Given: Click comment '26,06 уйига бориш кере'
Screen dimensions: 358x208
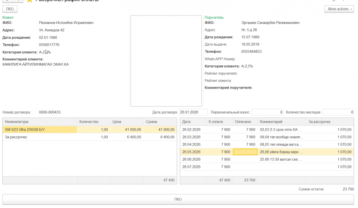Looking at the screenshot, I should click(x=281, y=152).
